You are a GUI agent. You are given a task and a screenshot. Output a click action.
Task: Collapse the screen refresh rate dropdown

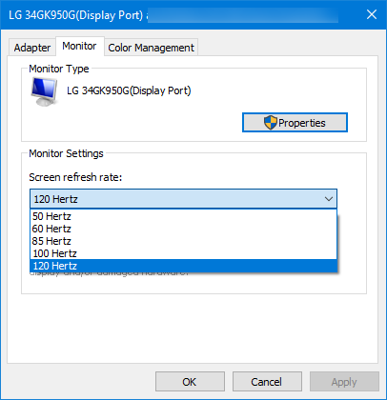point(183,199)
